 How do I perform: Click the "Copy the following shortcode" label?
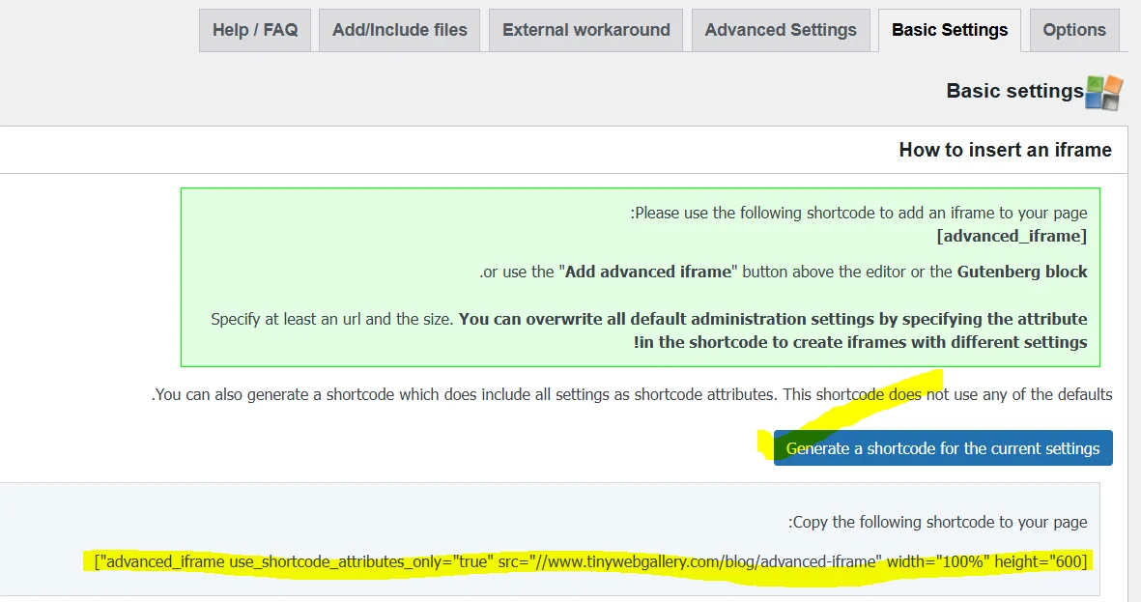[x=938, y=522]
